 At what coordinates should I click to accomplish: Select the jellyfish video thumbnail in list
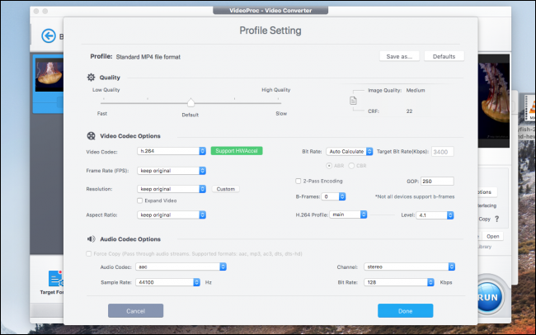pyautogui.click(x=49, y=75)
